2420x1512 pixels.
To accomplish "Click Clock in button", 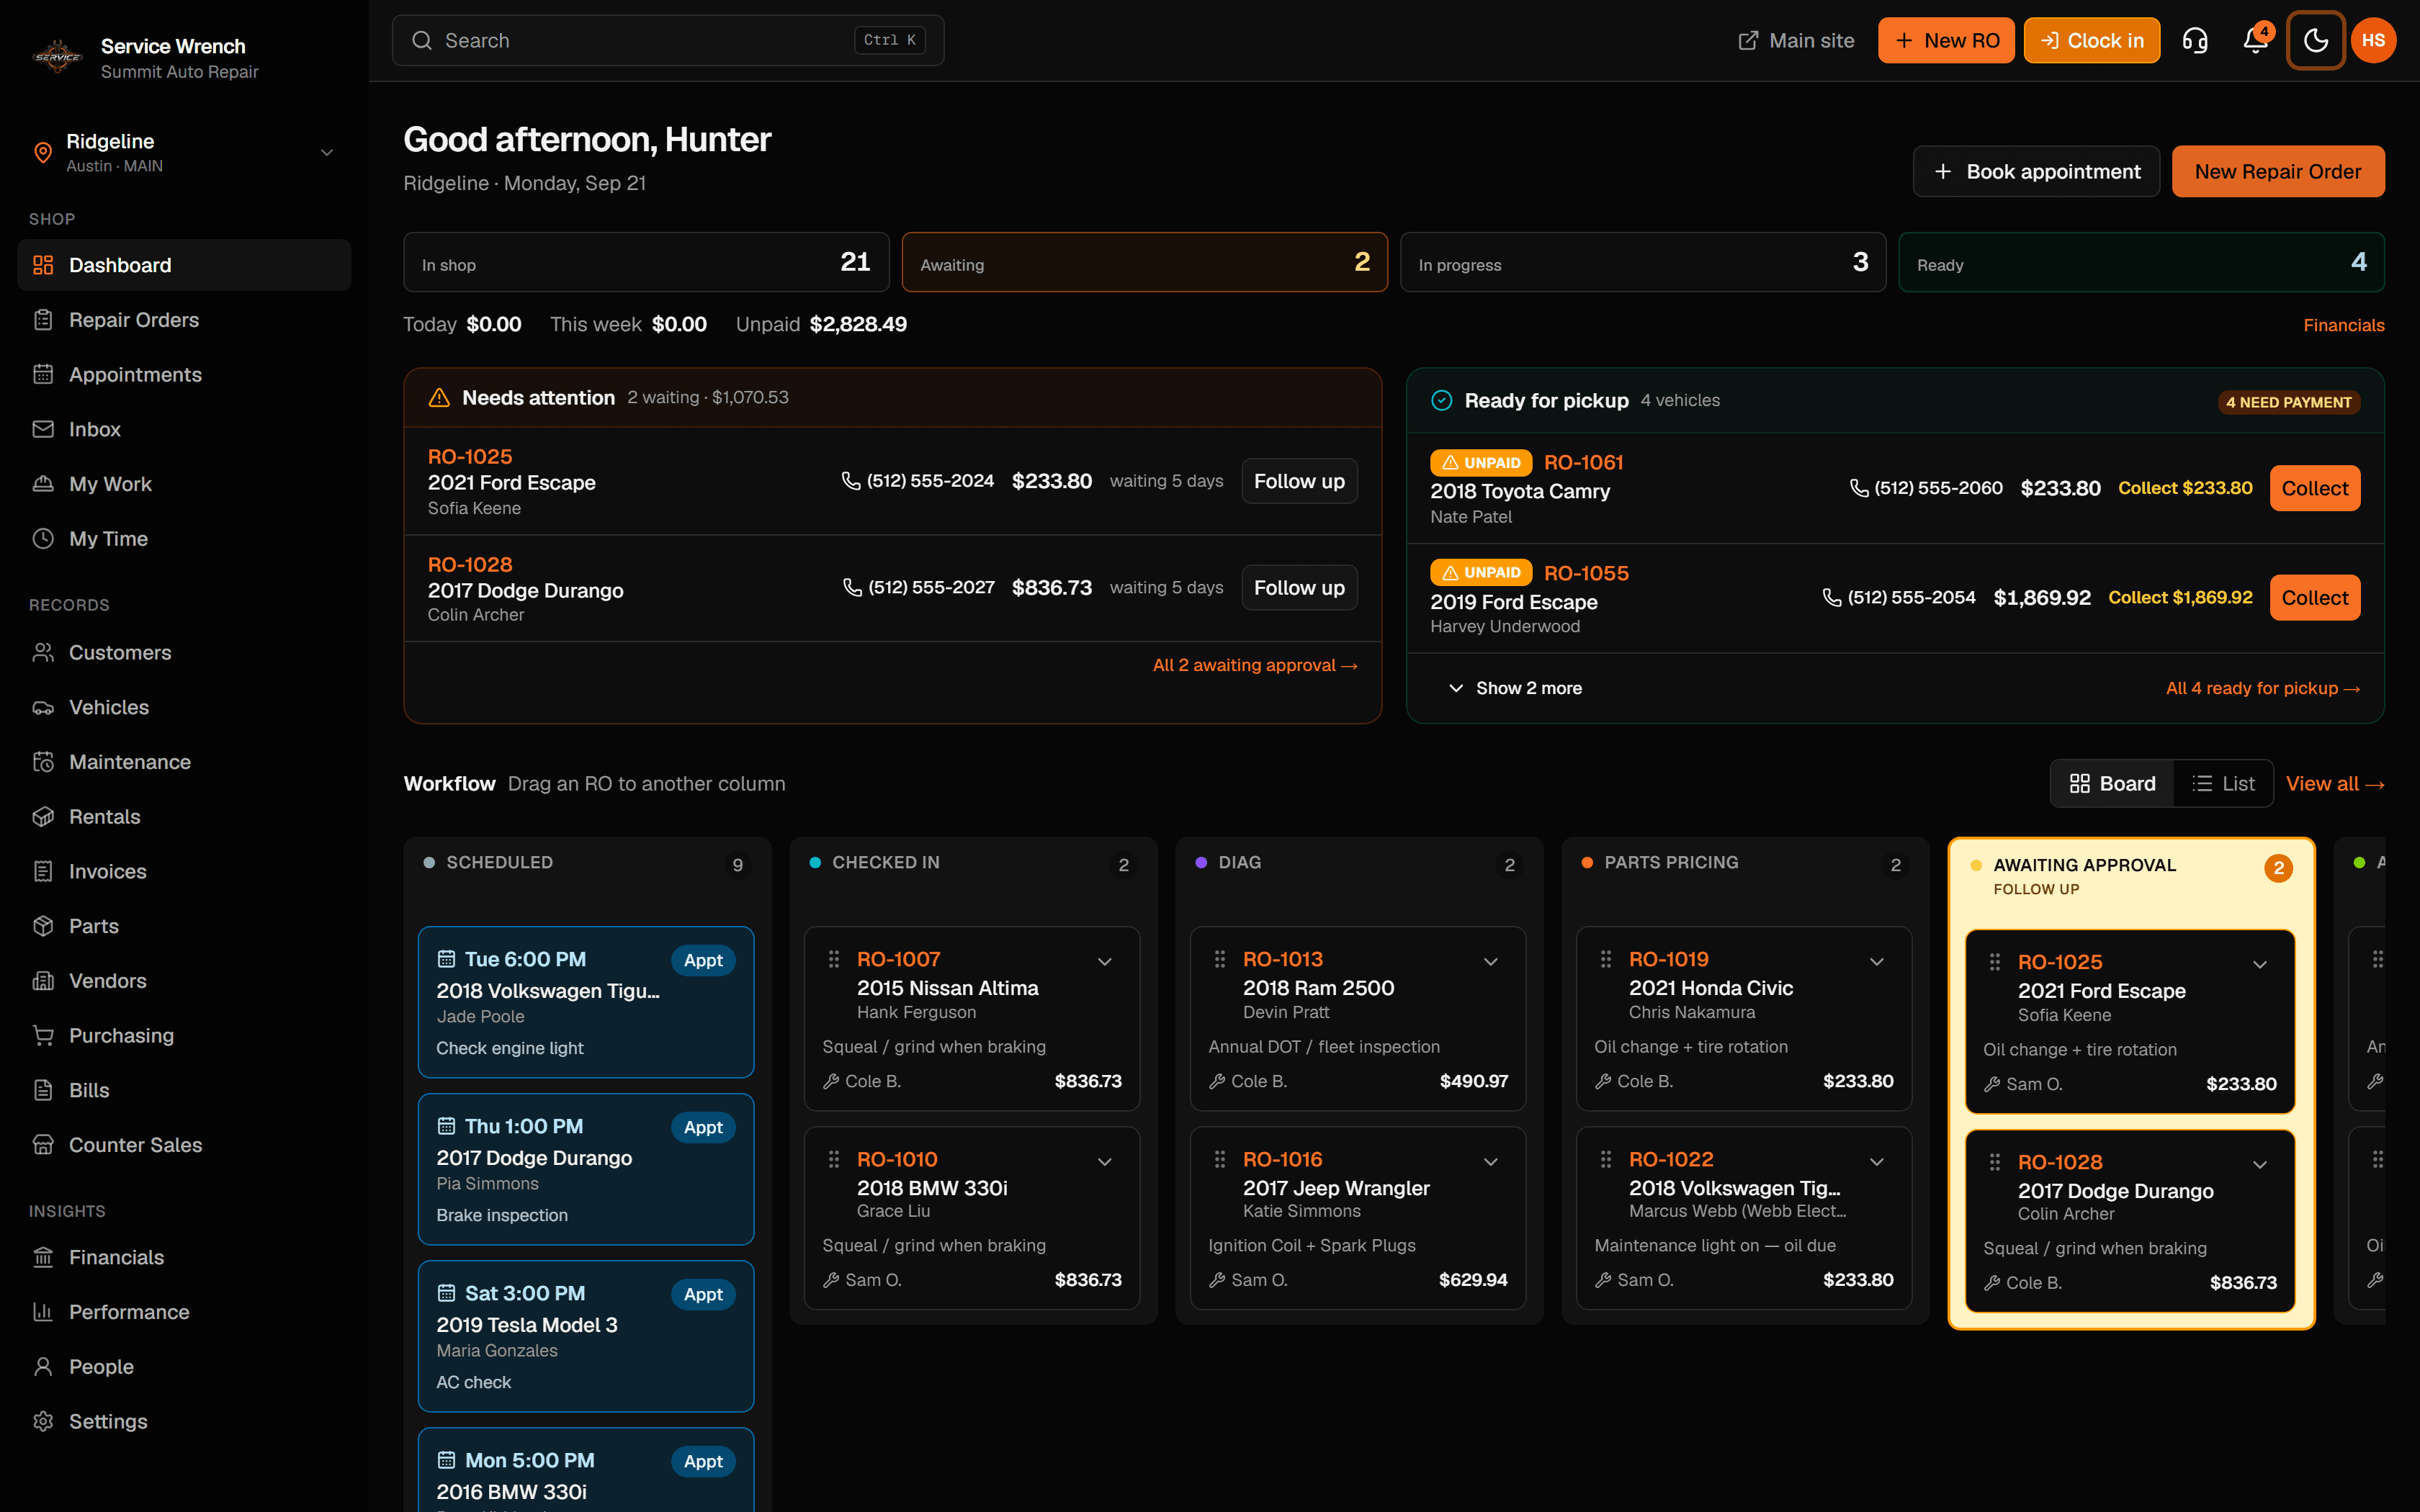I will pos(2091,40).
